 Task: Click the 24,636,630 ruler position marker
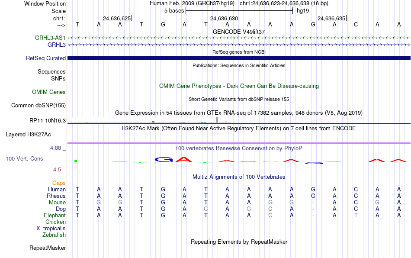tap(225, 18)
